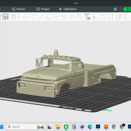Screen dimensions: 131x131
Task: Select the Move tool with four arrows
Action: pyautogui.click(x=25, y=17)
